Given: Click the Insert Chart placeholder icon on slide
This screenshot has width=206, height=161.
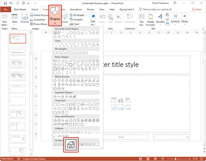Looking at the screenshot, I should tap(121, 100).
